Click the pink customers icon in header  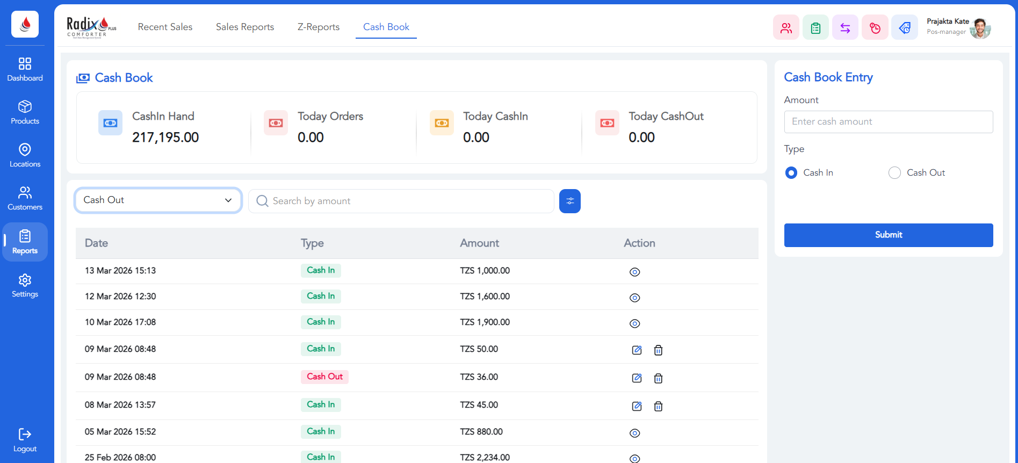[x=786, y=28]
